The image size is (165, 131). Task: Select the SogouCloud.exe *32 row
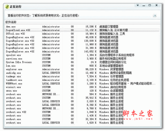82,30
